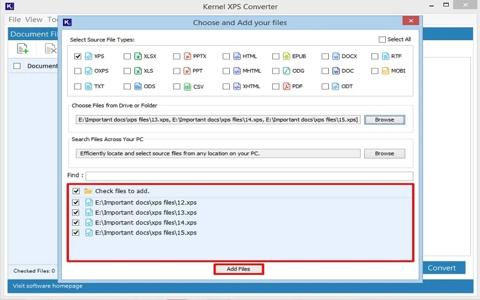
Task: Click the folder icon beside Check files to add
Action: pos(88,191)
